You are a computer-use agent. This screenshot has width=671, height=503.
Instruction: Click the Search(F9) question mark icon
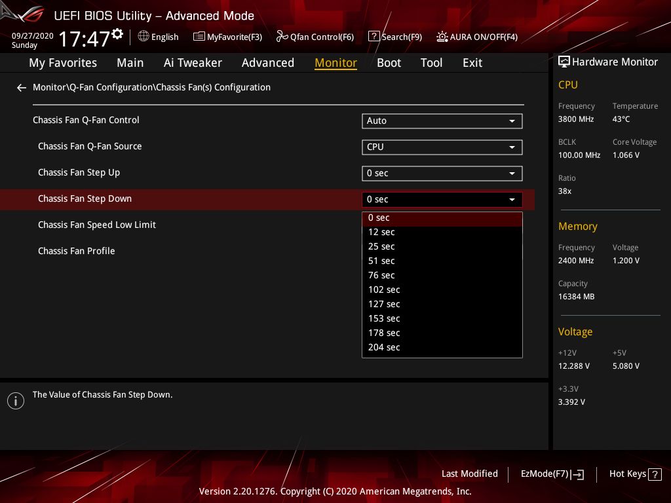coord(374,37)
